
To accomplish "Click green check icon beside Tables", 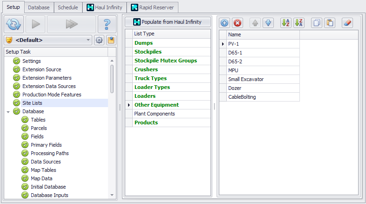I will point(25,120).
